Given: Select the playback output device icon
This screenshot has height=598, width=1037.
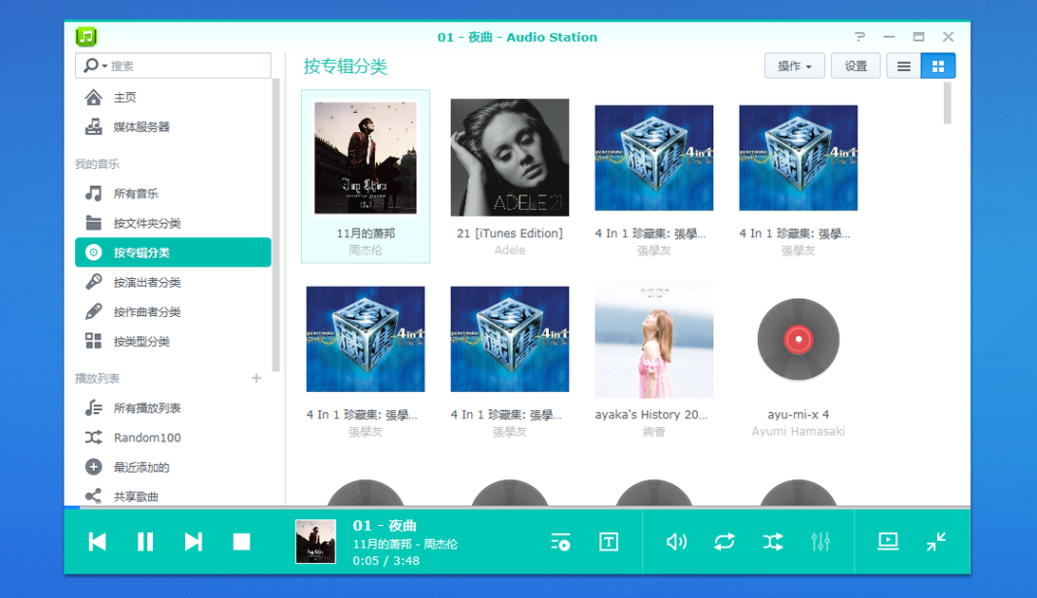Looking at the screenshot, I should [x=888, y=542].
